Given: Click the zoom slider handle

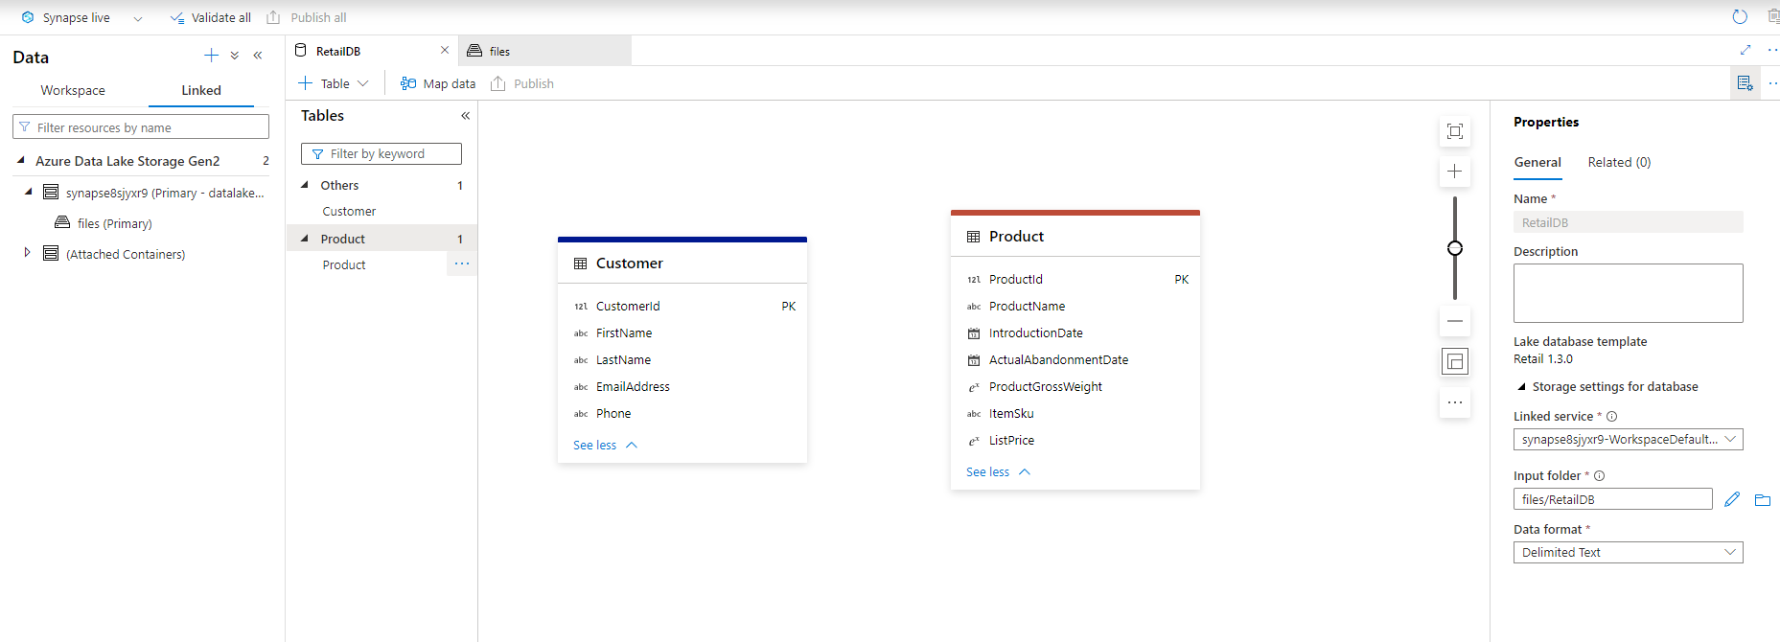Looking at the screenshot, I should tap(1455, 248).
